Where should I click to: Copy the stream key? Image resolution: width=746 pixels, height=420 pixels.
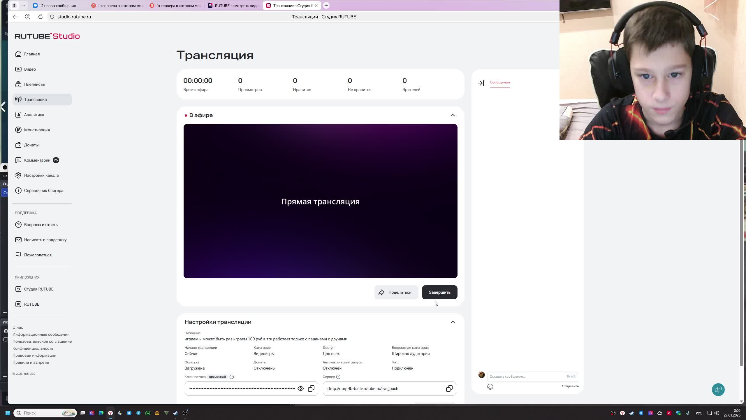(311, 388)
